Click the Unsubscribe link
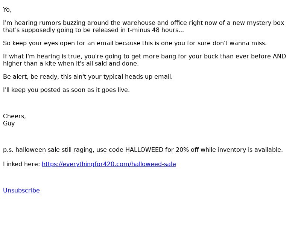Viewport: 301px width, 226px height. [x=21, y=190]
